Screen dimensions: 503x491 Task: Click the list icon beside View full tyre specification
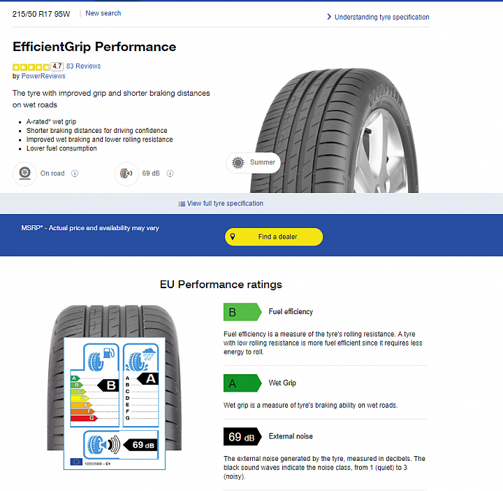pos(182,204)
